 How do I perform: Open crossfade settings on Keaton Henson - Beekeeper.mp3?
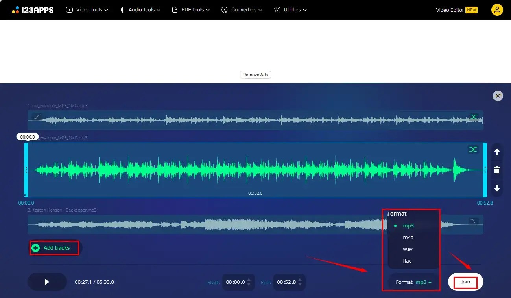473,221
